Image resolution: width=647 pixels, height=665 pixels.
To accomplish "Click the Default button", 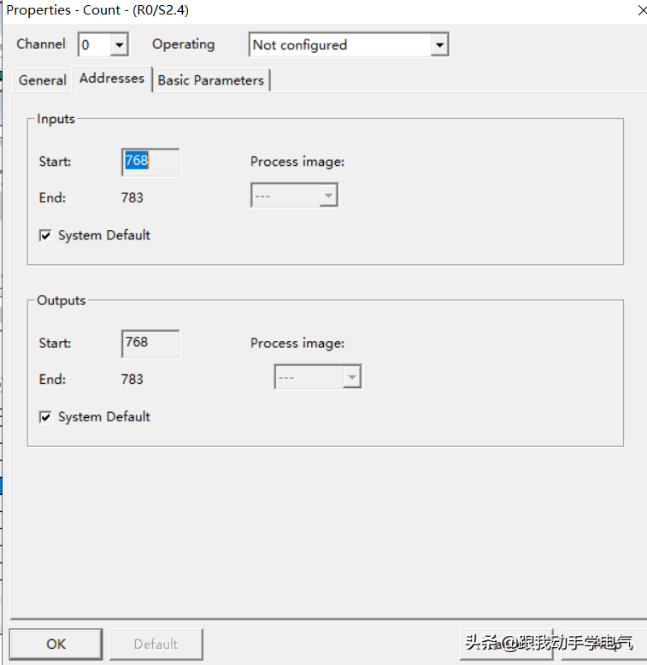I will pyautogui.click(x=156, y=644).
